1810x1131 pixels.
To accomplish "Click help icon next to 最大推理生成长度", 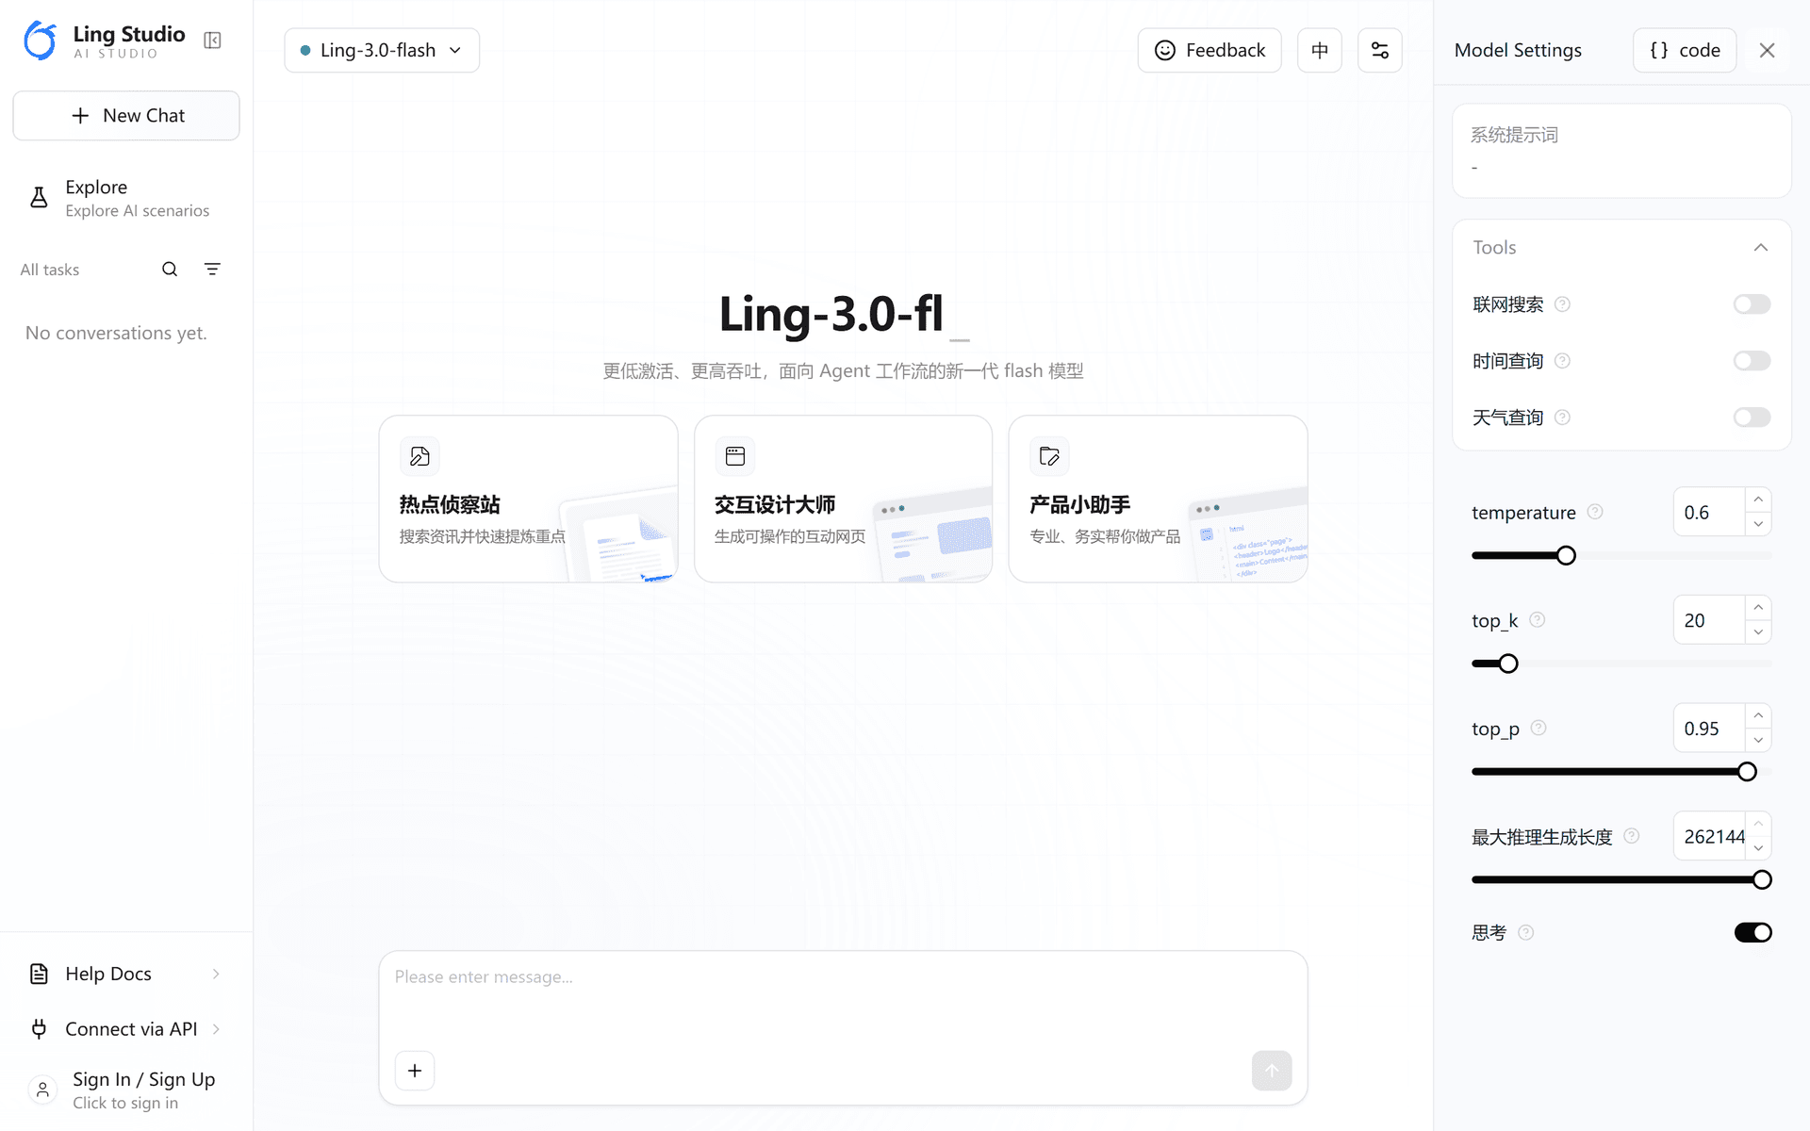I will (x=1632, y=836).
